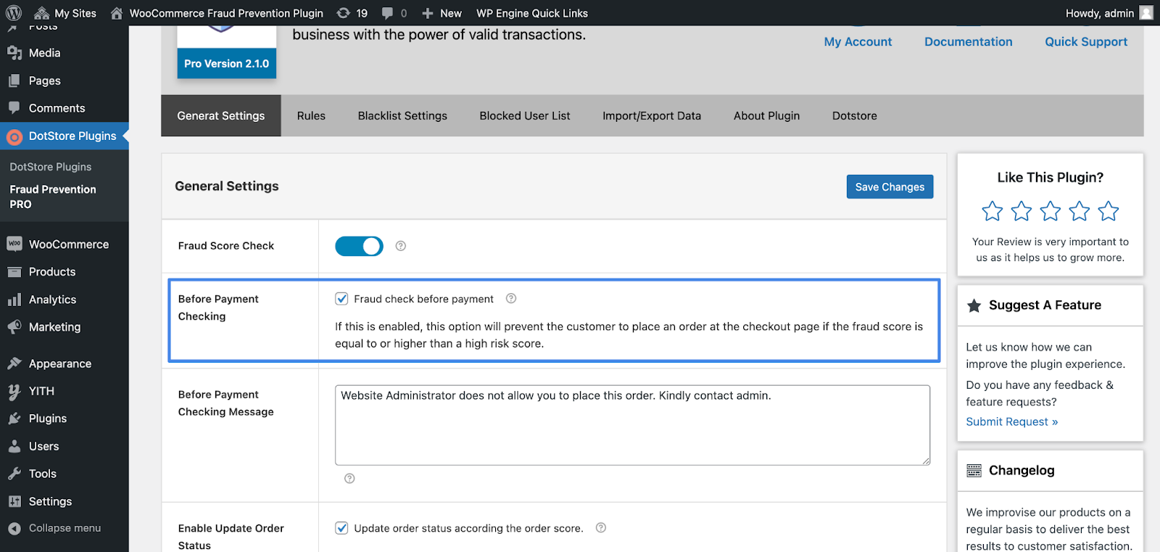Open the Quick Support link

click(x=1086, y=41)
